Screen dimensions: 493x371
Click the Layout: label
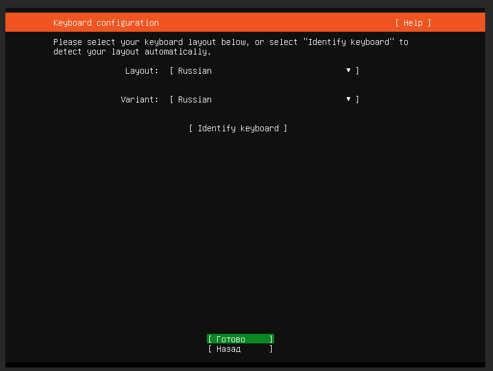[142, 71]
